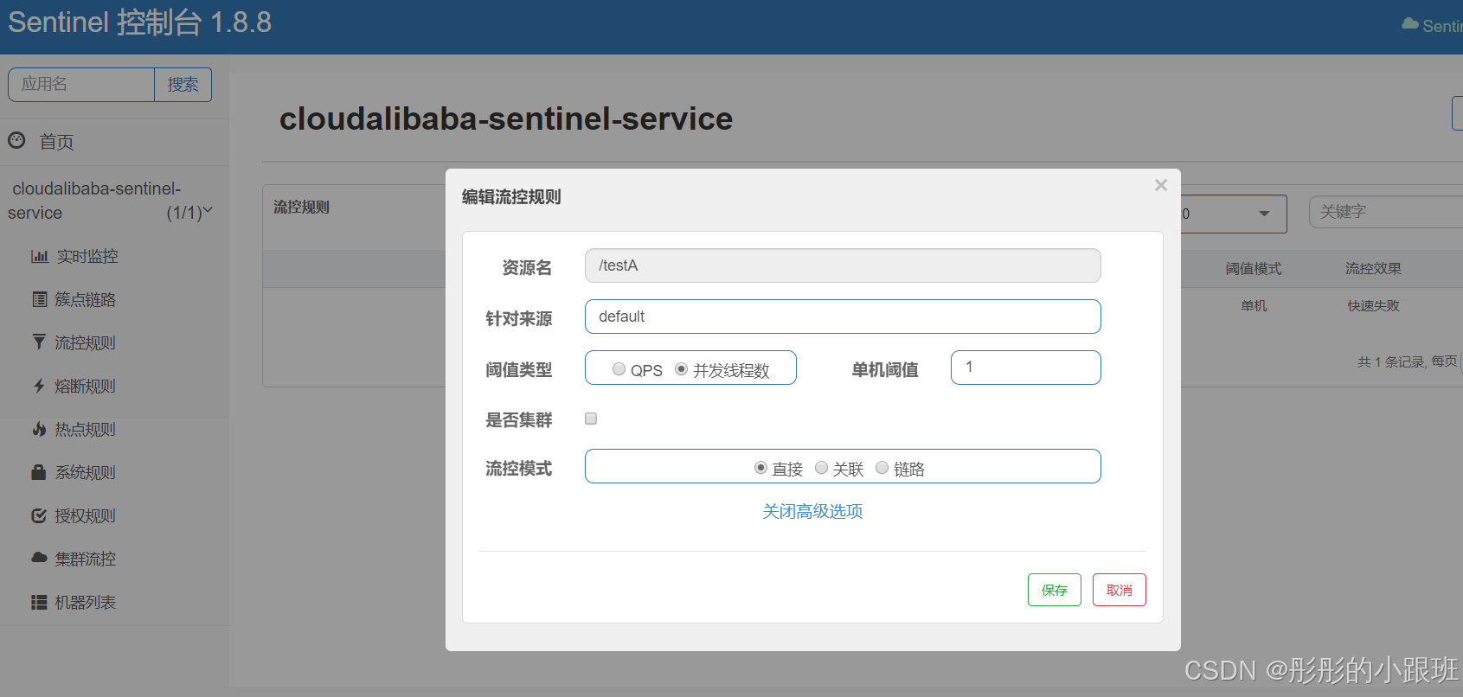Click the 流控效果 column header

(x=1373, y=269)
